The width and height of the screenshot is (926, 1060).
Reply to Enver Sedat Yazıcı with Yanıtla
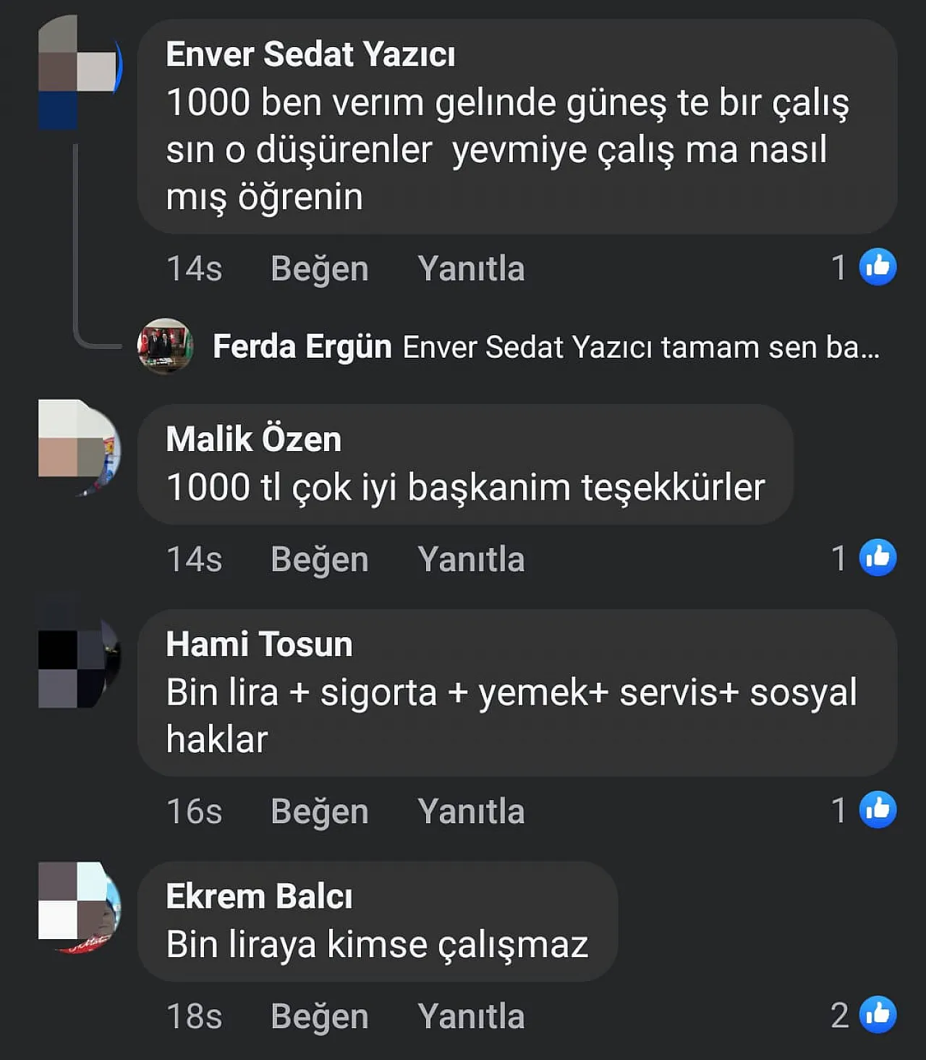coord(471,269)
